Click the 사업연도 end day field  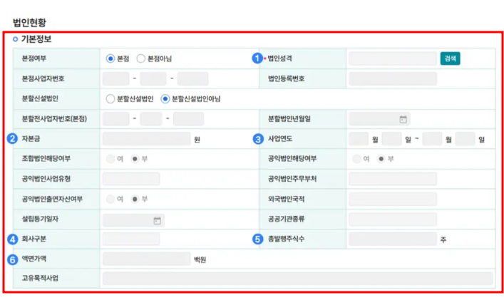(x=465, y=139)
